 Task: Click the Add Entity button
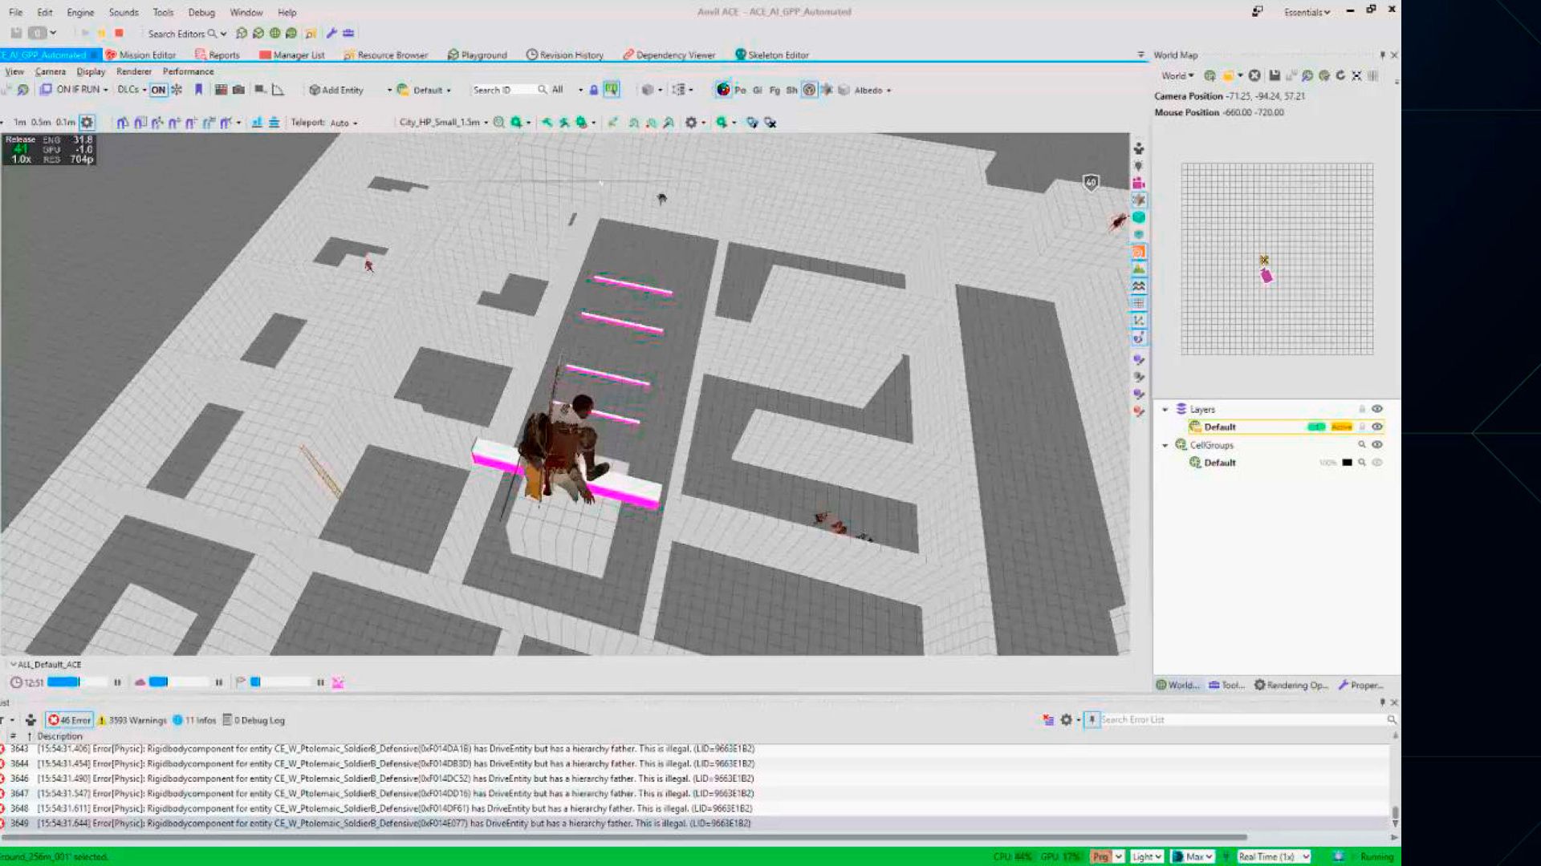coord(336,90)
